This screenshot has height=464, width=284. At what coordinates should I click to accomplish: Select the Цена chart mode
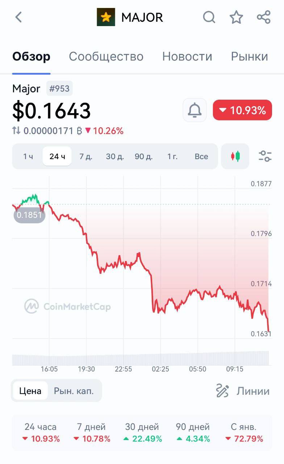point(30,391)
